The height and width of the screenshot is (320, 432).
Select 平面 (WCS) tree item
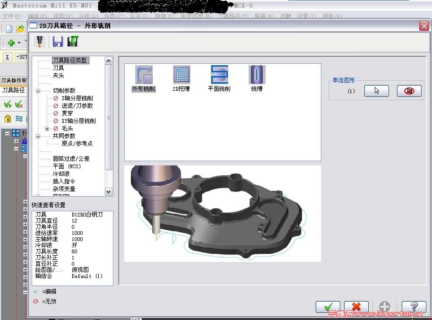67,166
